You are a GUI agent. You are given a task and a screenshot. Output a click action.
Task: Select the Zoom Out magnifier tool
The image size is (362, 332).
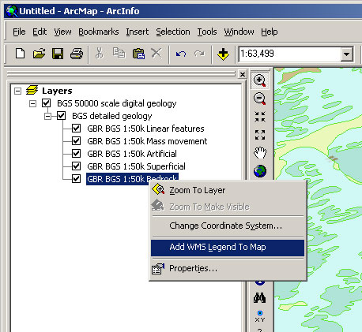point(260,99)
